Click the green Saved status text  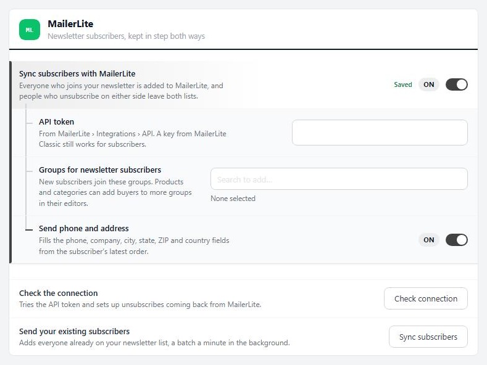pos(403,84)
